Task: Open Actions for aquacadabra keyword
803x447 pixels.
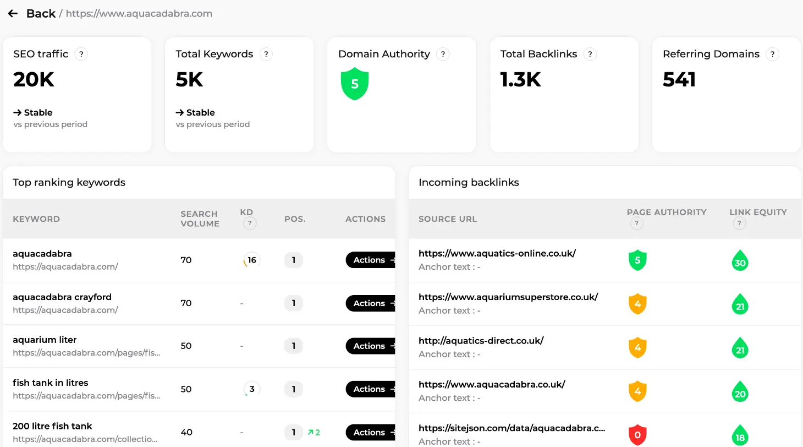Action: 371,260
